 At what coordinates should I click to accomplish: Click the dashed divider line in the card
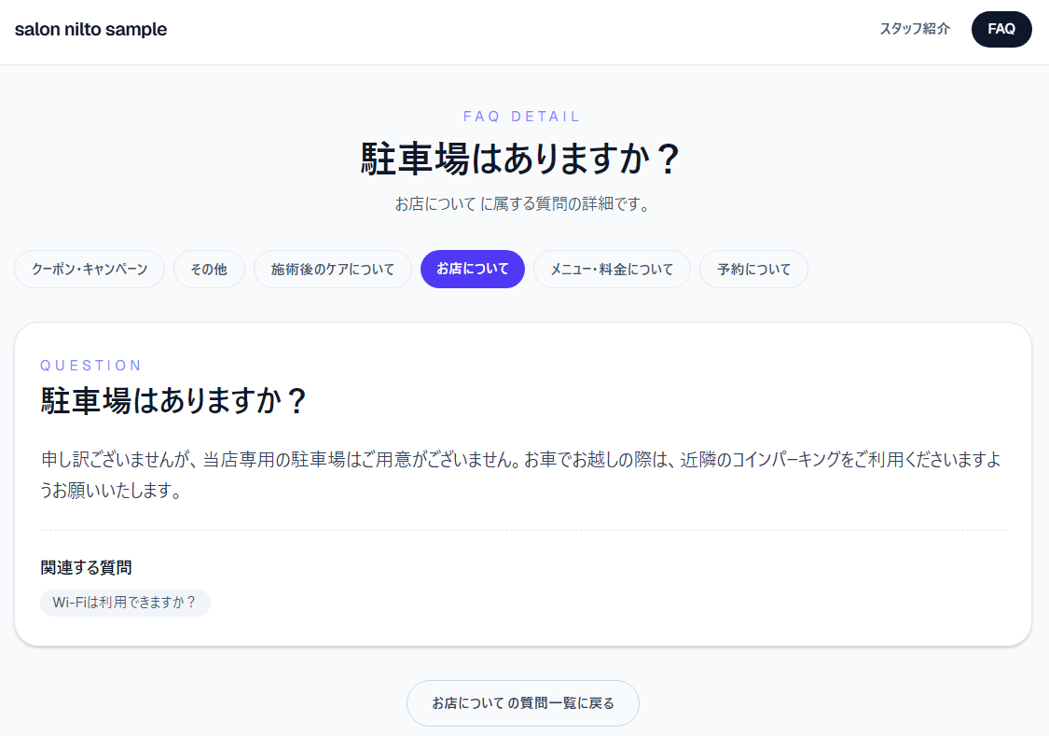pos(522,530)
